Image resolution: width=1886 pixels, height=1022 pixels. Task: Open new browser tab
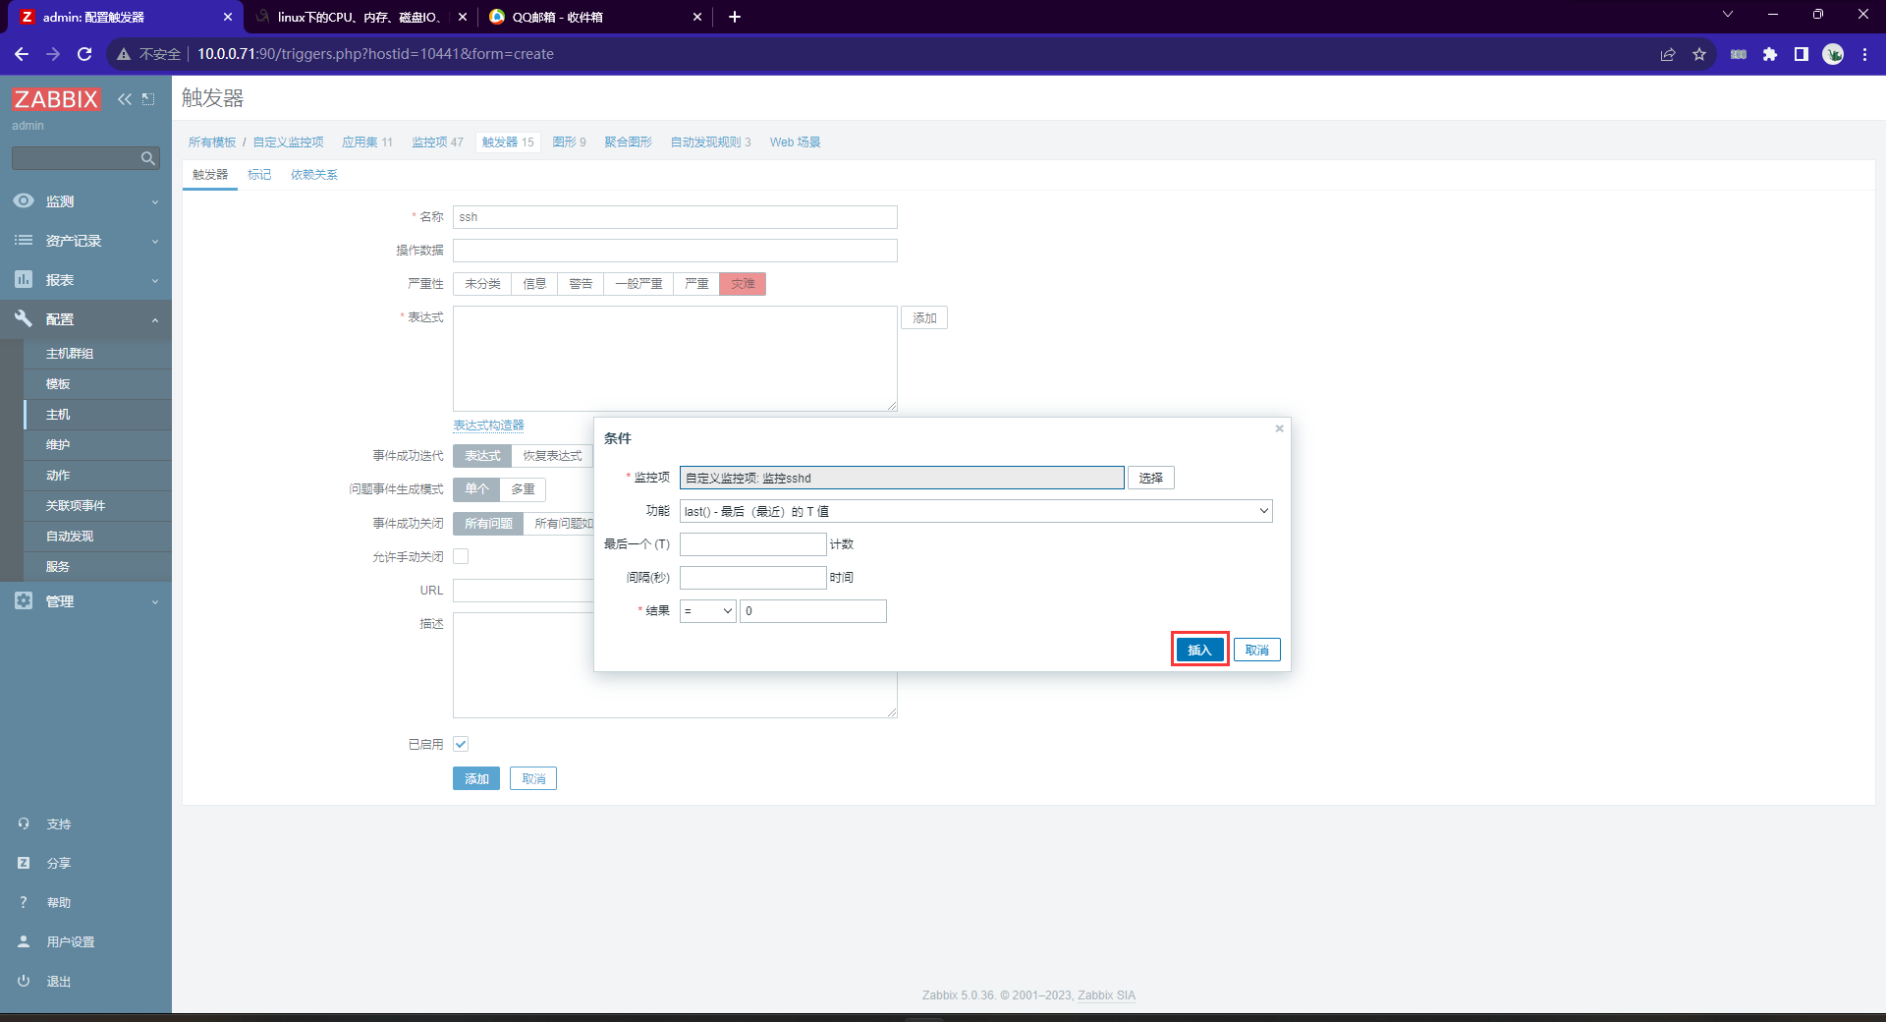click(735, 17)
